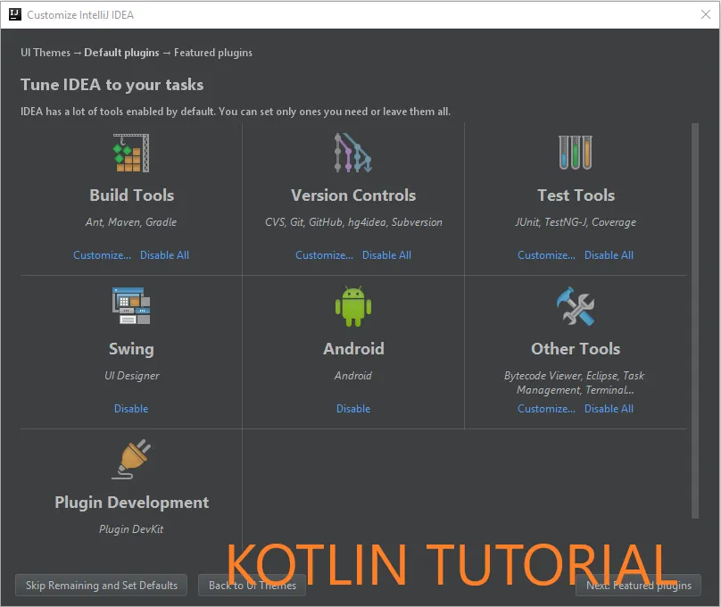Click 'Plugin DevKit' description text

(x=131, y=529)
